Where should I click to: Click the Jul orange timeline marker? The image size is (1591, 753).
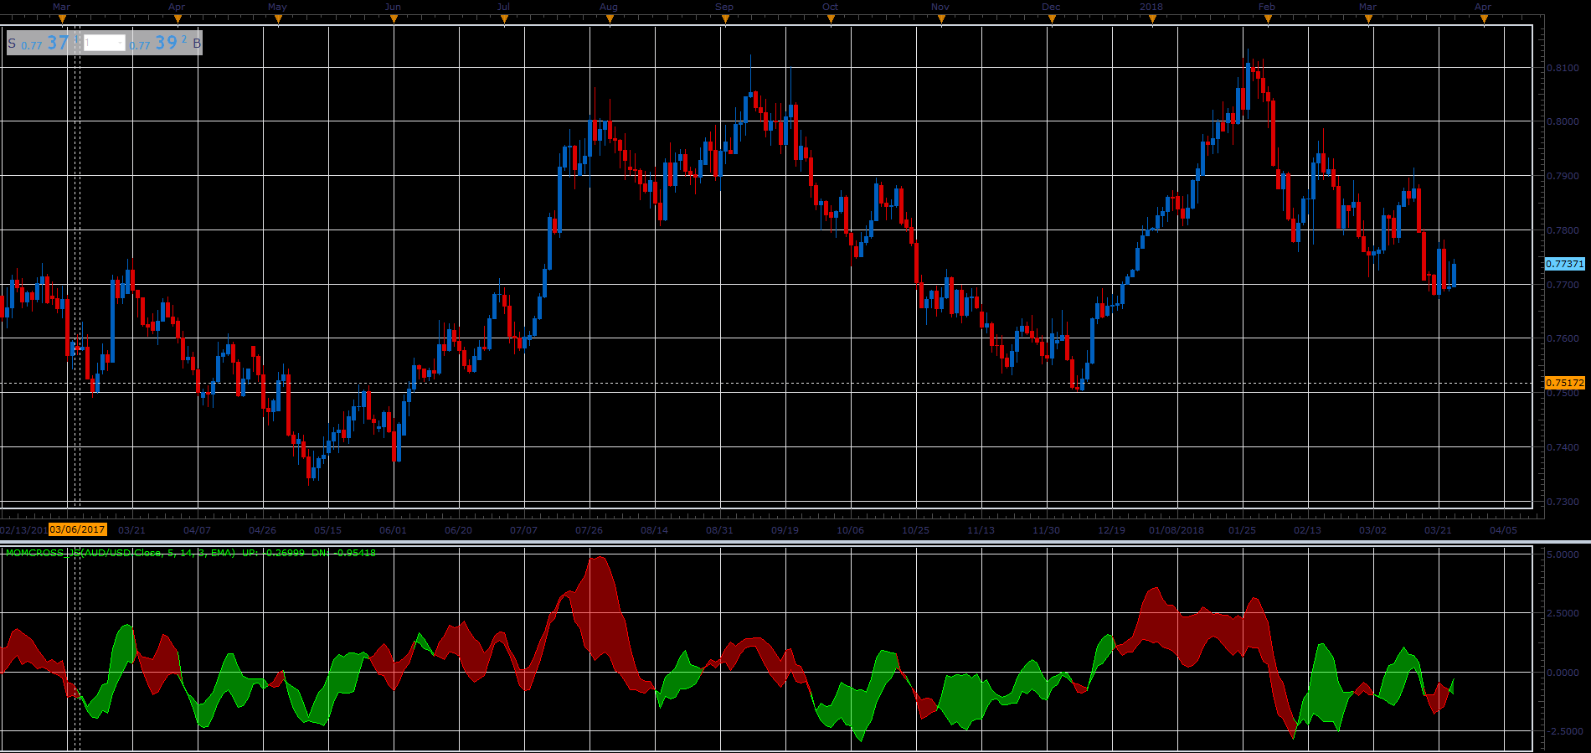[504, 20]
